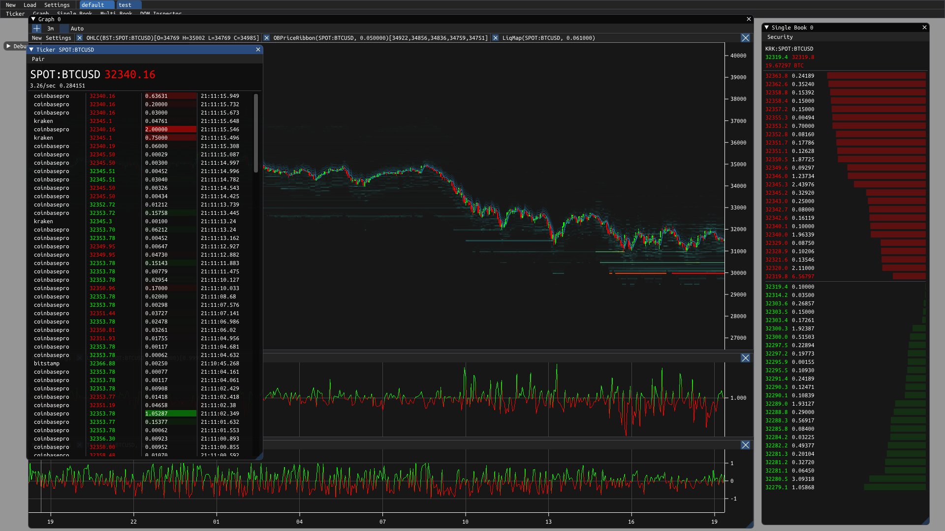Remove the OBPriceRibbon indicator with its X
945x531 pixels.
coord(267,38)
